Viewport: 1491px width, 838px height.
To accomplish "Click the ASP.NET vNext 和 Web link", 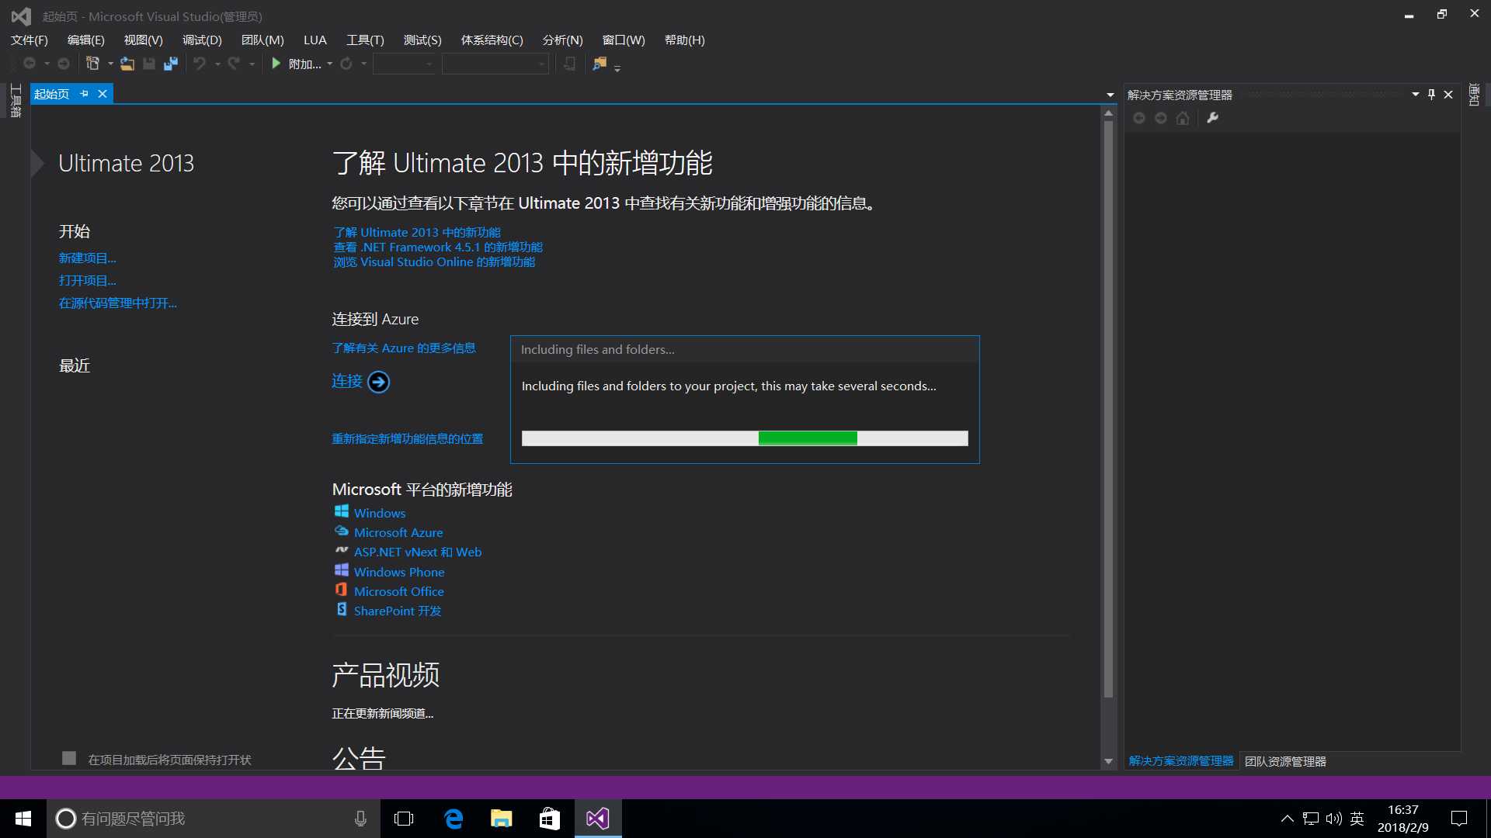I will click(x=418, y=552).
